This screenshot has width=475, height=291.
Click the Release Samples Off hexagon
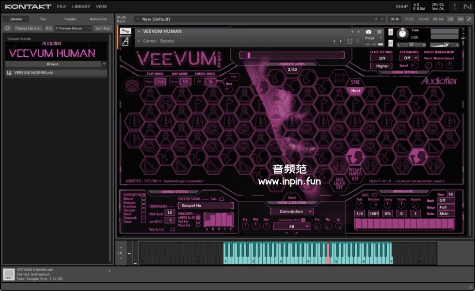[355, 174]
